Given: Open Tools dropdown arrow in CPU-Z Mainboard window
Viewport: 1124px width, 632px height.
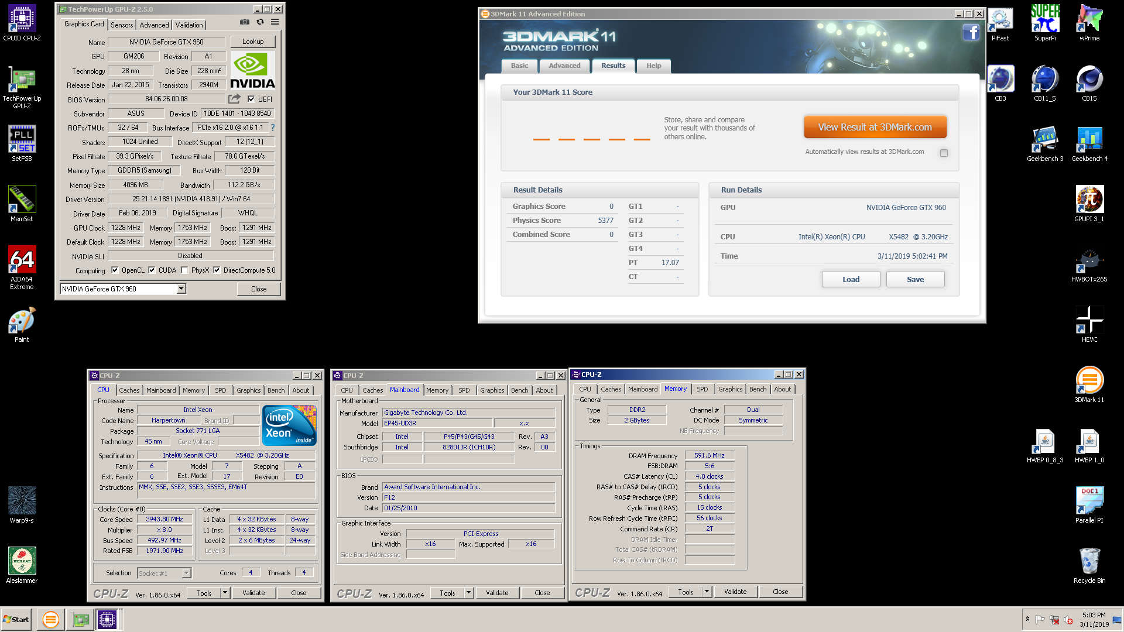Looking at the screenshot, I should click(468, 593).
